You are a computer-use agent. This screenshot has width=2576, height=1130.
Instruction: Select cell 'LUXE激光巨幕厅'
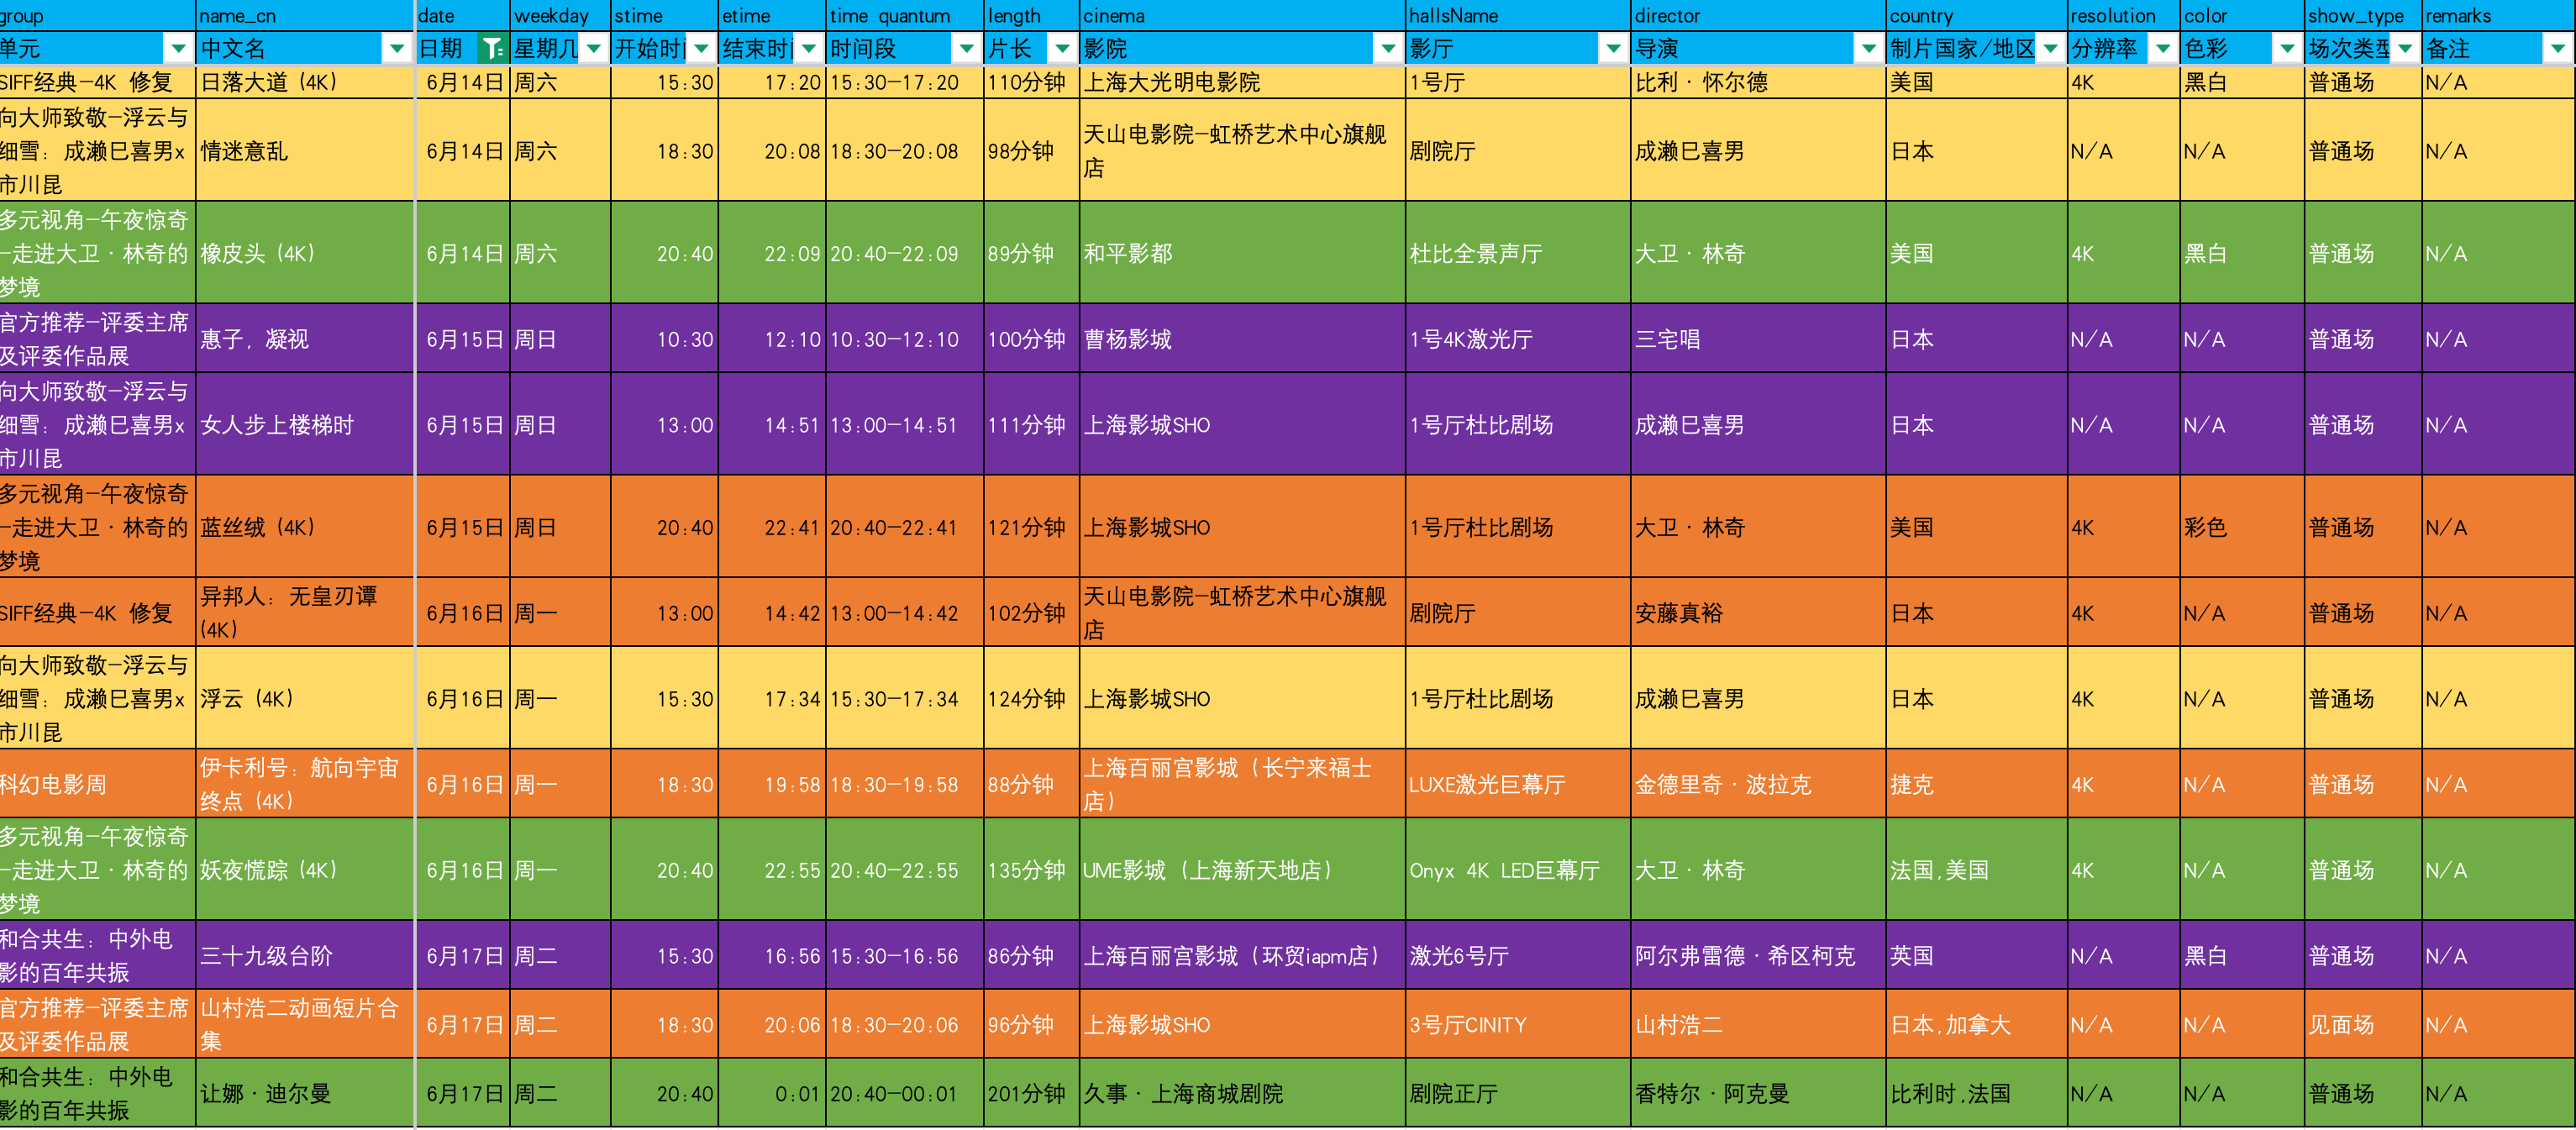(x=1518, y=784)
